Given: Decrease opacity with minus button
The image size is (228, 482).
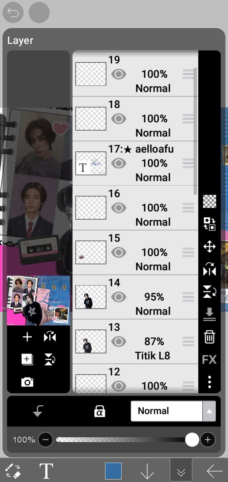Looking at the screenshot, I should pyautogui.click(x=45, y=440).
